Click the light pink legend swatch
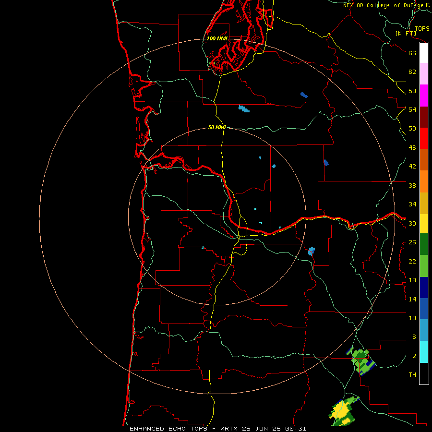Image resolution: width=432 pixels, height=432 pixels. pos(424,74)
